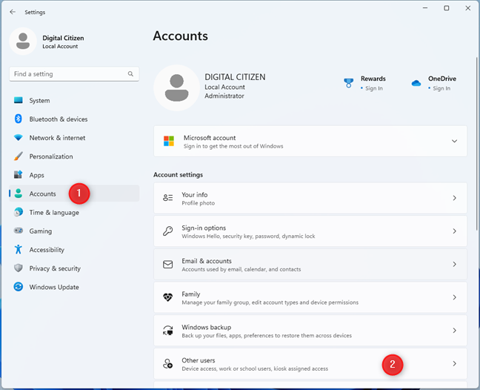Open the Windows Update icon
This screenshot has width=480, height=390.
[x=19, y=287]
